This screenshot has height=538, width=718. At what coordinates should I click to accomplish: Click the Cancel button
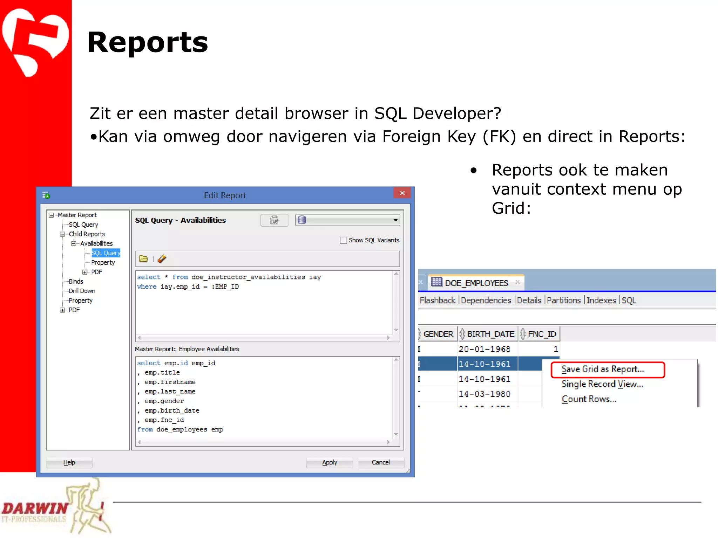point(381,462)
